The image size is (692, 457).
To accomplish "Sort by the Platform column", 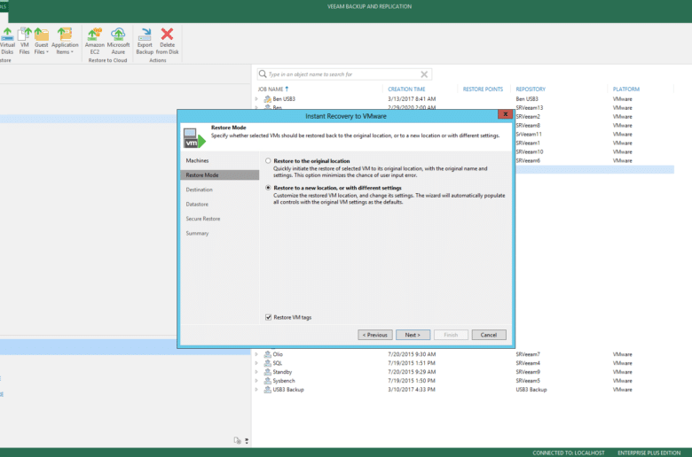I will (x=625, y=89).
